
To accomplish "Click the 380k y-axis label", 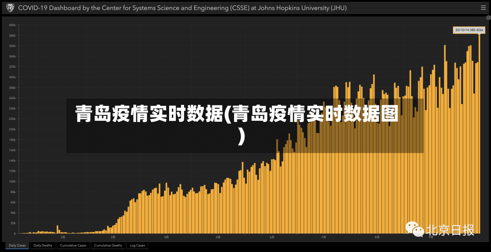I will (12, 35).
